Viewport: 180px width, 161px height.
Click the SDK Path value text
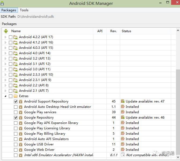click(36, 17)
